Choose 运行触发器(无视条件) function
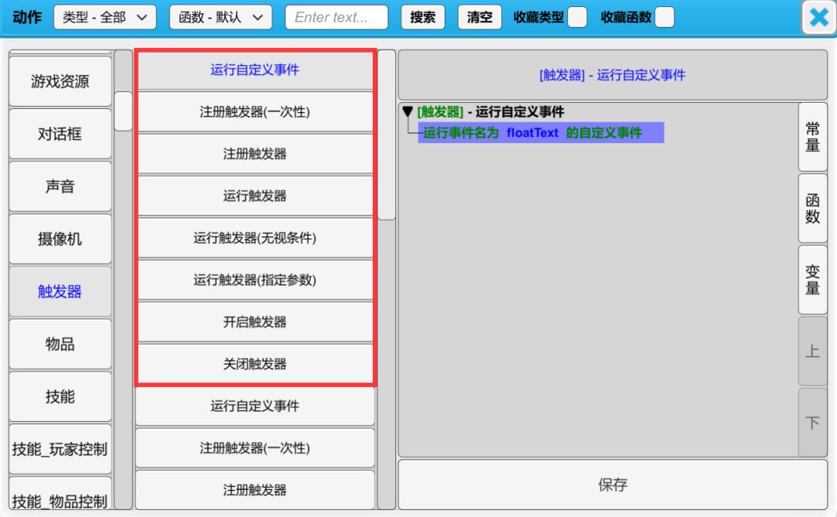This screenshot has width=837, height=517. click(x=255, y=238)
